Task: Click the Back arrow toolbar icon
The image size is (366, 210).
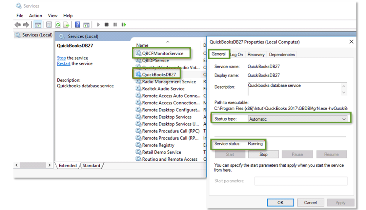Action: point(18,24)
